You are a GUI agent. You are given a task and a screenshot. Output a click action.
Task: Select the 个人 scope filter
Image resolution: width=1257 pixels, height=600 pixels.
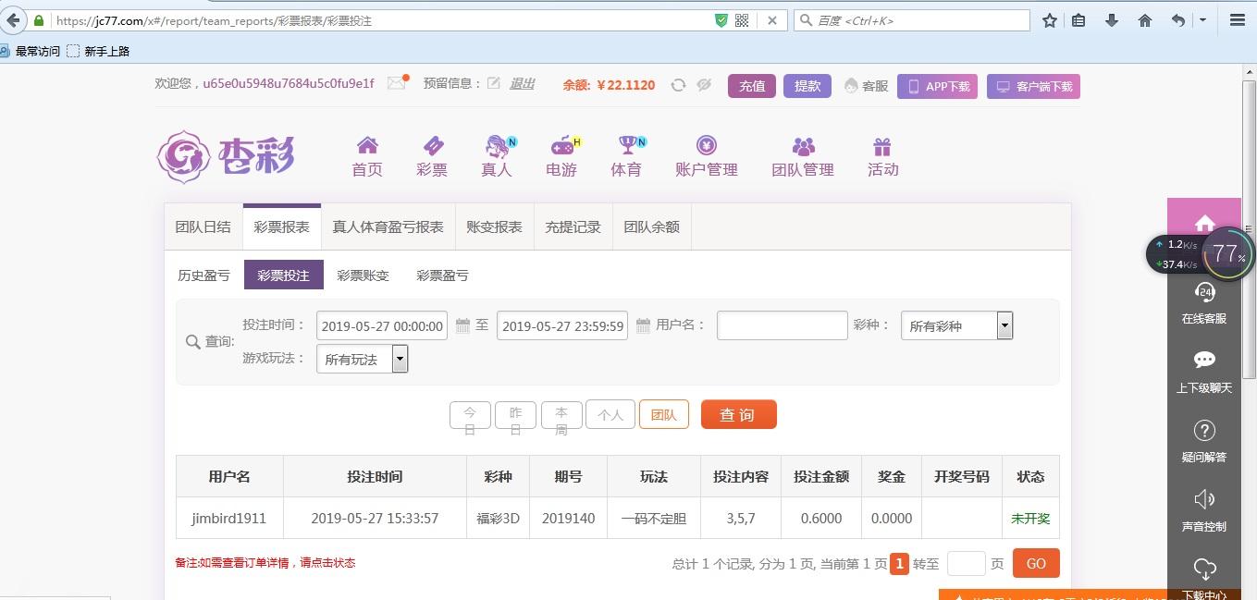[x=610, y=415]
